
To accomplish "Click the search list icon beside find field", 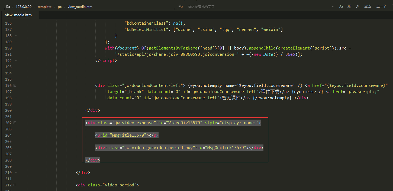I will coord(181,7).
